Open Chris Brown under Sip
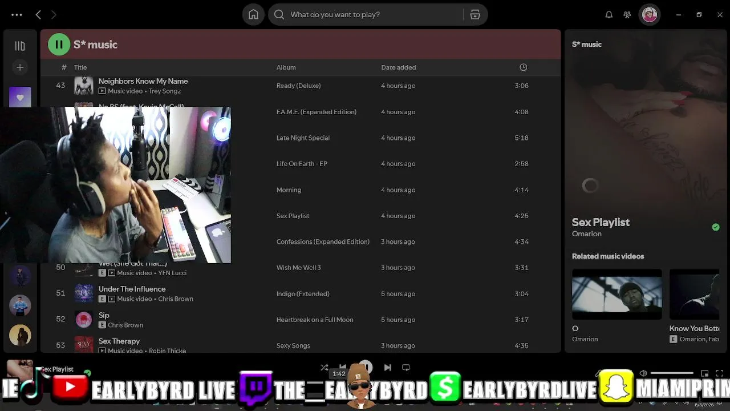The image size is (730, 411). pyautogui.click(x=125, y=325)
